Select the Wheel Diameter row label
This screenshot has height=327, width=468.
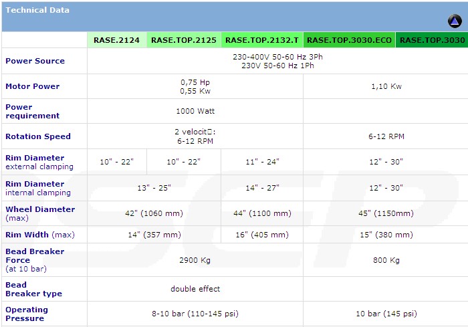pyautogui.click(x=40, y=213)
